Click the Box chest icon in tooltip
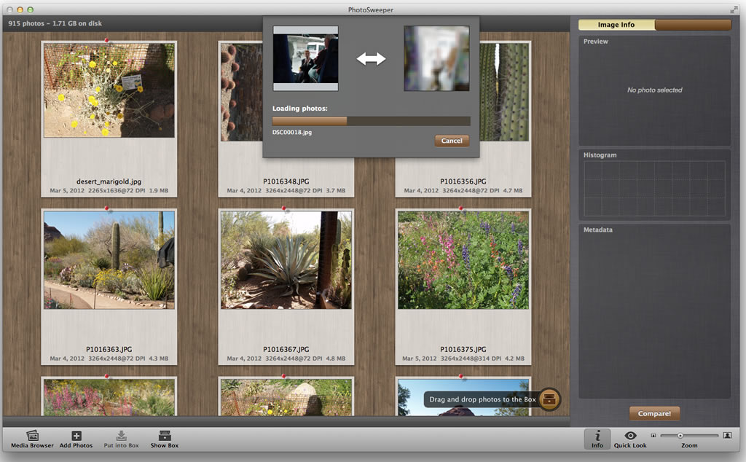The width and height of the screenshot is (746, 462). pyautogui.click(x=549, y=399)
